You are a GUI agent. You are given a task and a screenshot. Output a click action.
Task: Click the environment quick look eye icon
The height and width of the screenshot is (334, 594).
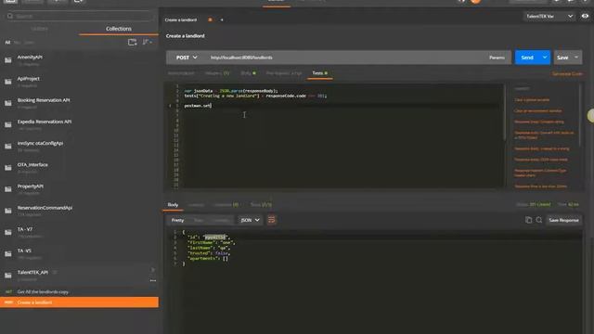tap(586, 17)
